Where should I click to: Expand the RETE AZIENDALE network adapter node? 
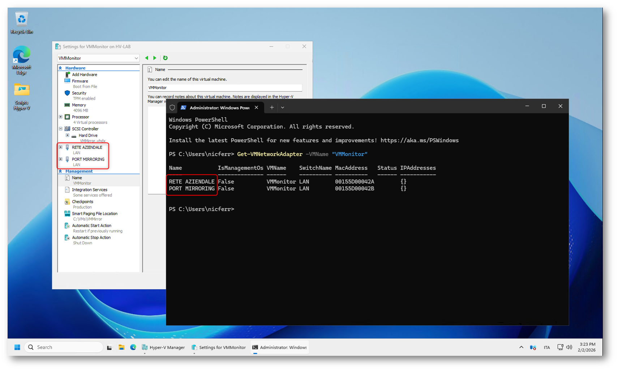[61, 147]
